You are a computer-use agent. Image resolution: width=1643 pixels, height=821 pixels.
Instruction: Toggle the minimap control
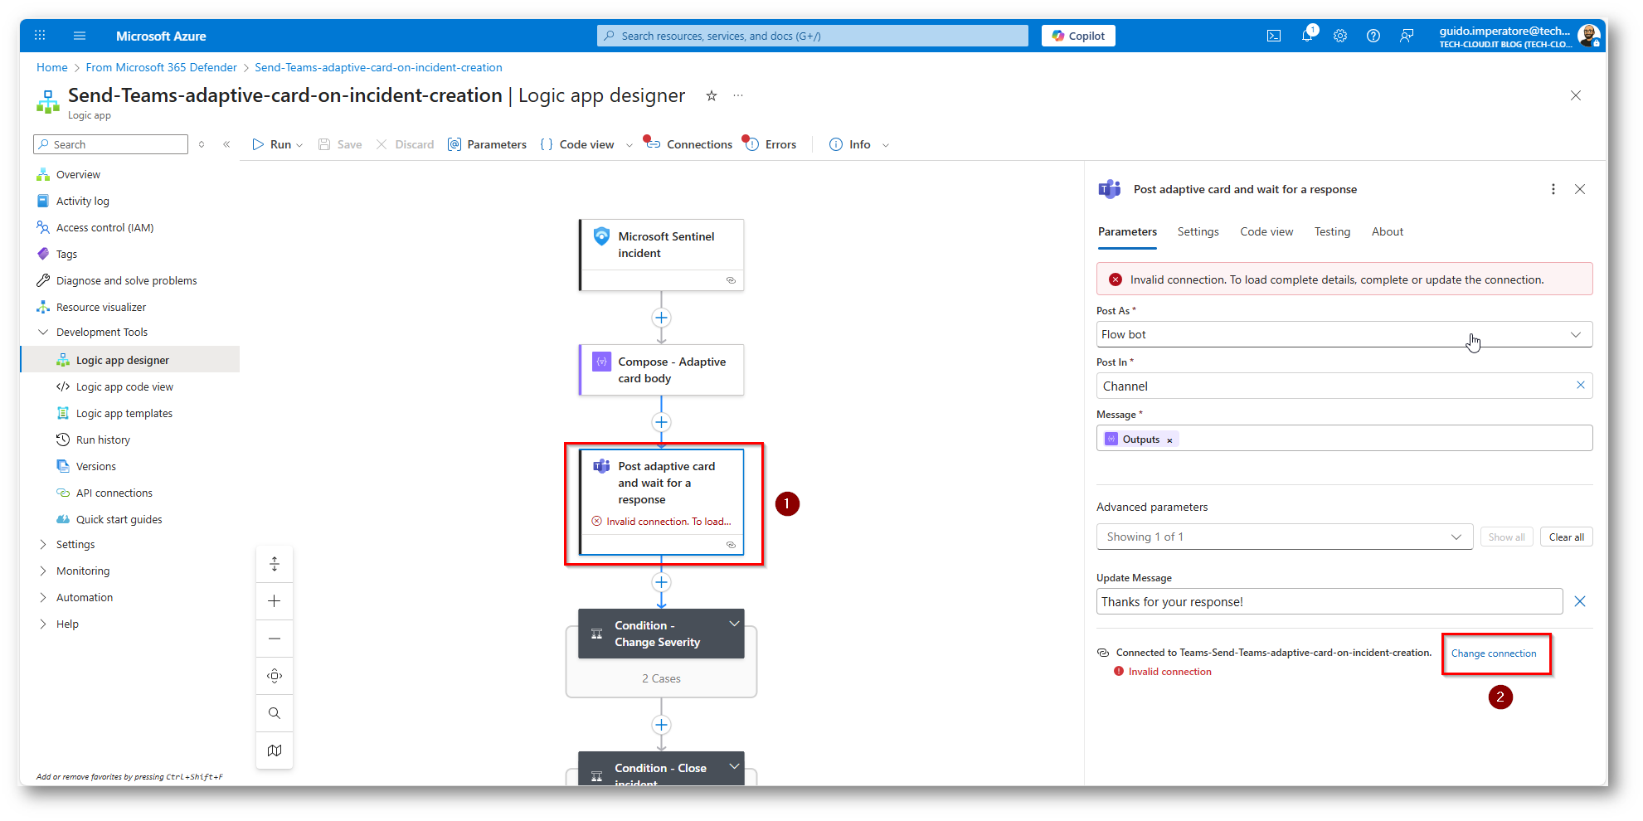point(275,751)
